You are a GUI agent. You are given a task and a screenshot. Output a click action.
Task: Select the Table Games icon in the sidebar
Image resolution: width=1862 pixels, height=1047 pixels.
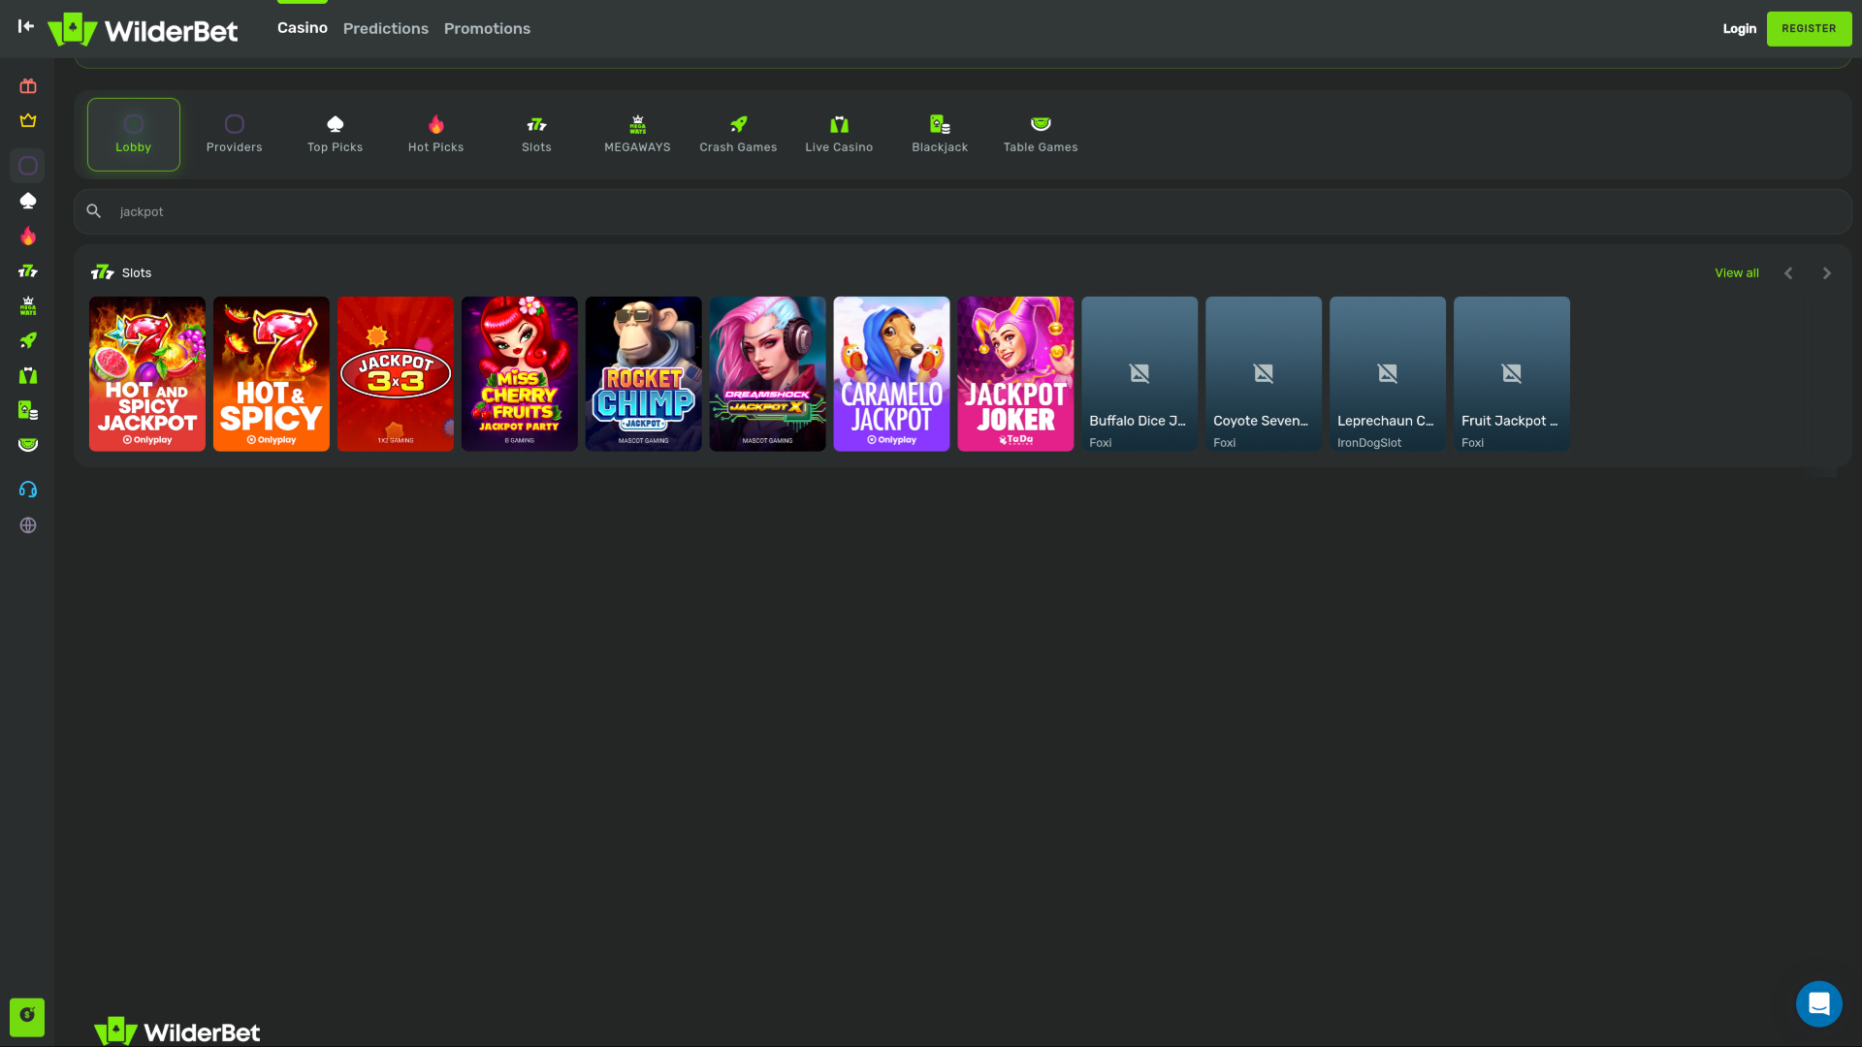(28, 445)
